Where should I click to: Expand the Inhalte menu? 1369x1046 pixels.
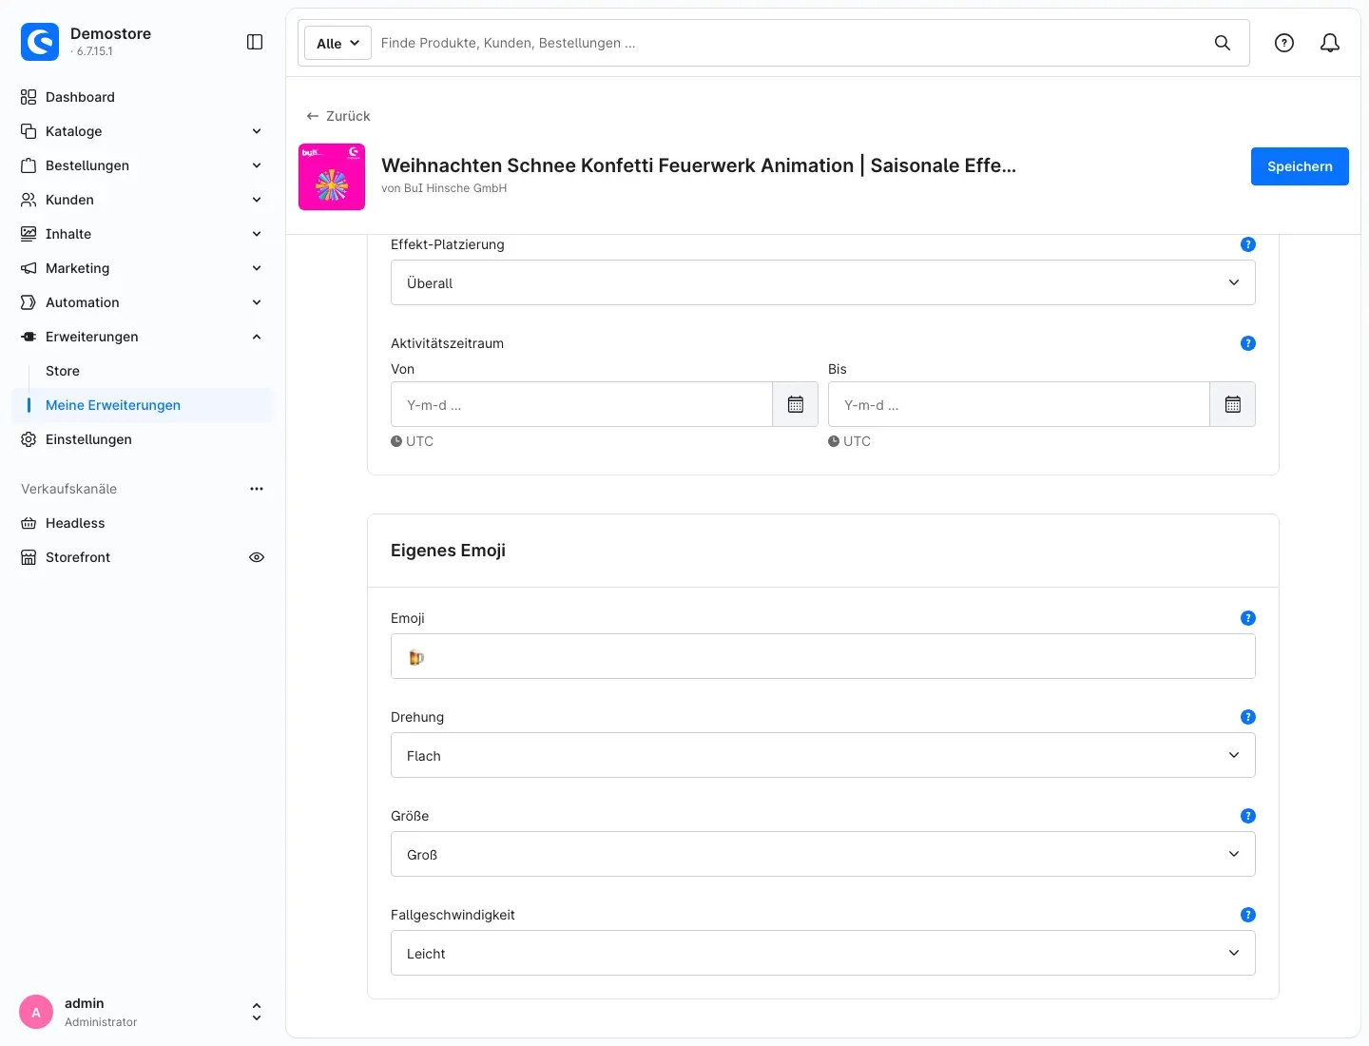click(x=143, y=234)
